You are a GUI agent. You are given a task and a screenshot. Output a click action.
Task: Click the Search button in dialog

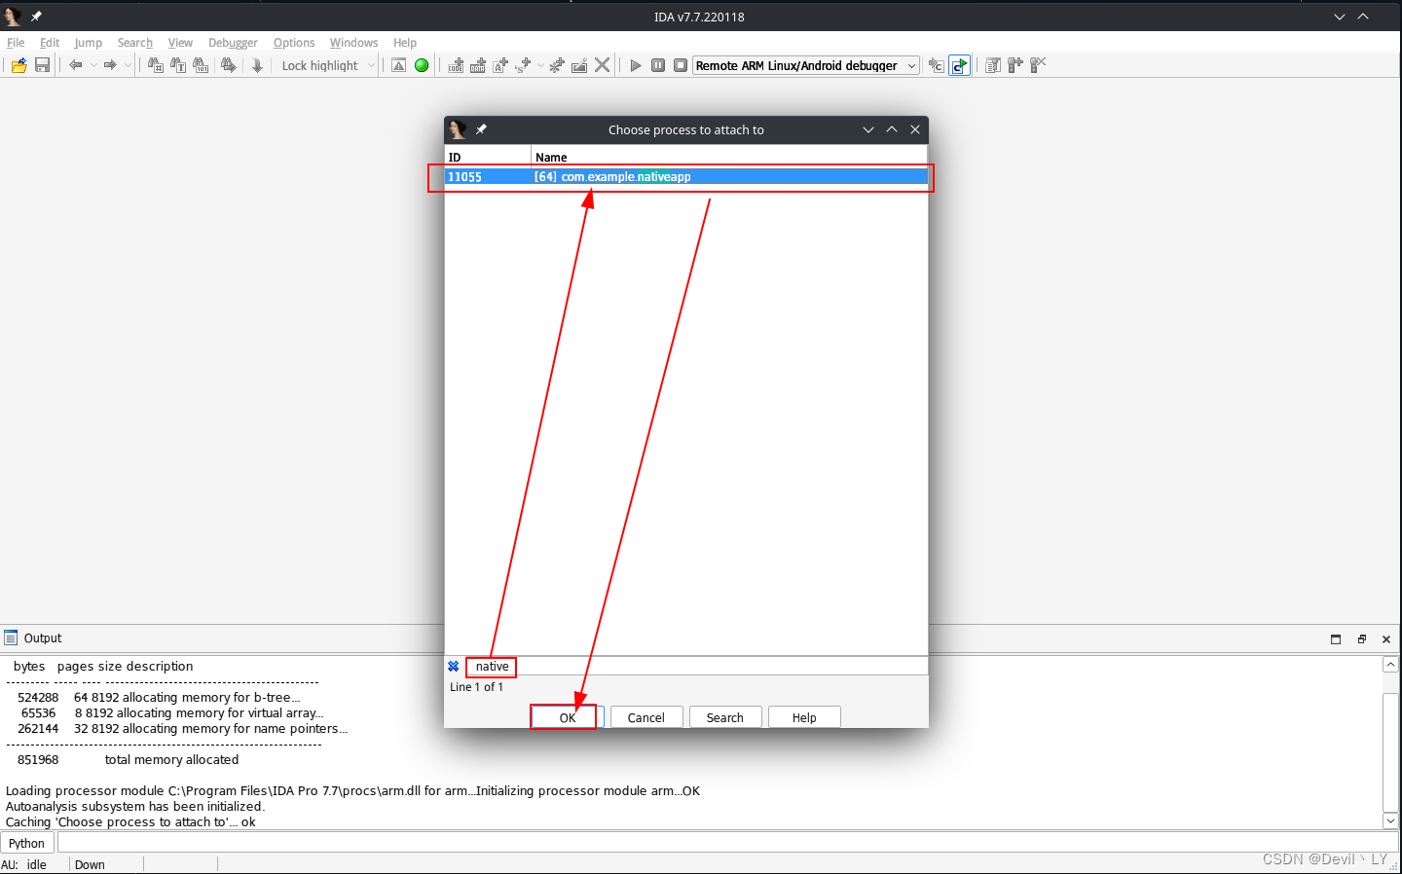[725, 717]
